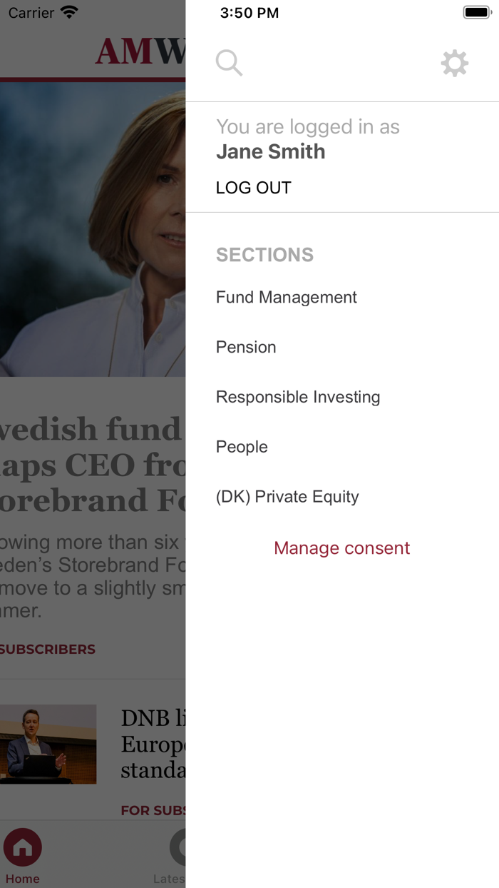The width and height of the screenshot is (499, 888).
Task: Log out of Jane Smith account
Action: [254, 188]
